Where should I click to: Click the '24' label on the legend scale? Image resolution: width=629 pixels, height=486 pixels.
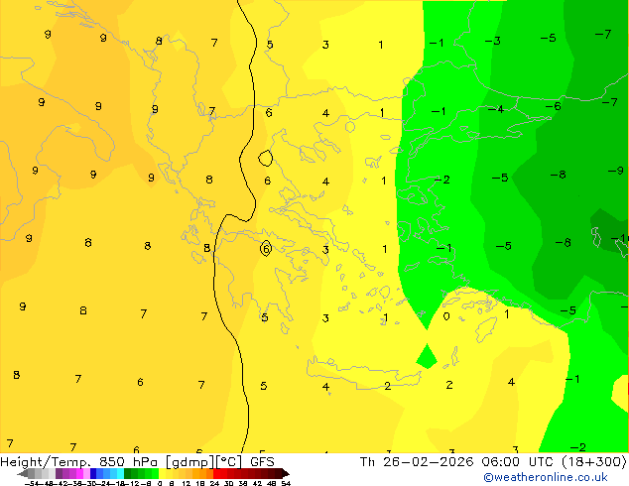click(214, 483)
